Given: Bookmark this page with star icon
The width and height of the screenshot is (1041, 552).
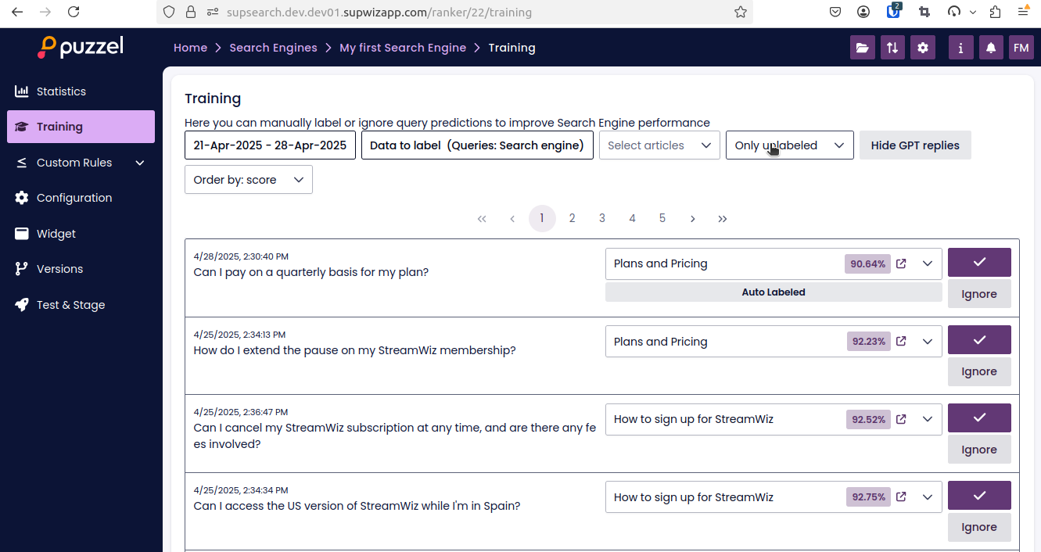Looking at the screenshot, I should [741, 12].
